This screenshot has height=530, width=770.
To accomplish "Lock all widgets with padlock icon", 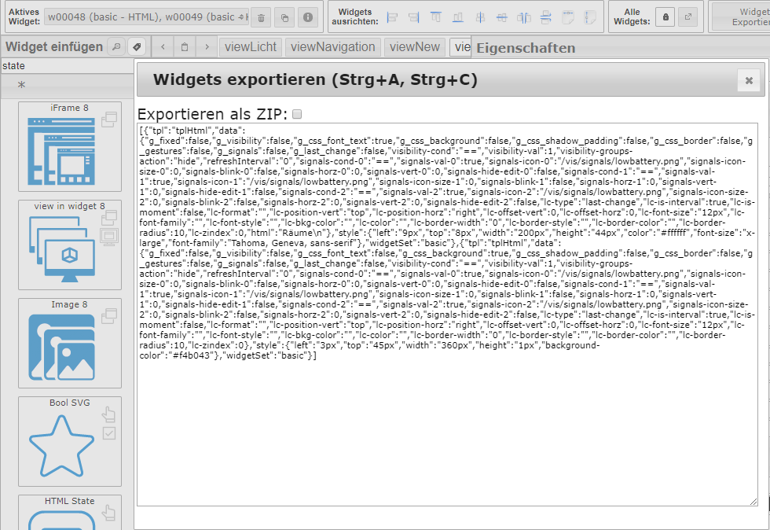I will (x=665, y=17).
